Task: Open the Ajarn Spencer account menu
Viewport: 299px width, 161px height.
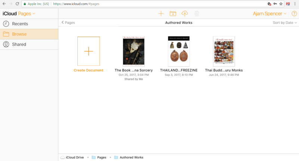Action: [269, 13]
